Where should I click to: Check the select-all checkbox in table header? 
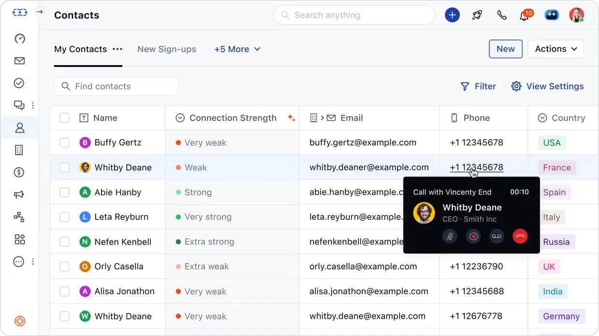click(x=64, y=118)
